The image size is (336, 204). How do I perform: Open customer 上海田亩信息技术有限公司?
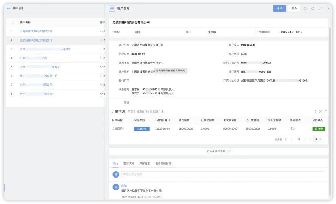(x=36, y=31)
